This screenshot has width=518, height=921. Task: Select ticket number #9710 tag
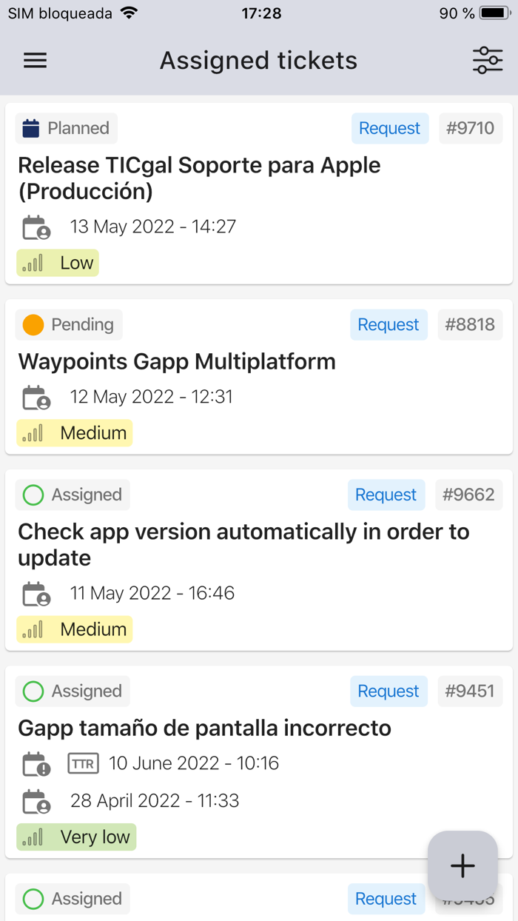click(x=470, y=128)
